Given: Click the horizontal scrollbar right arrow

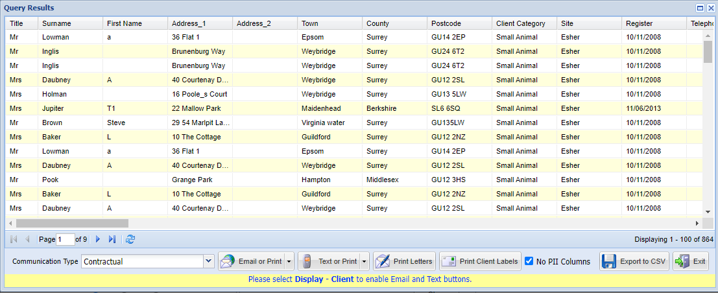Looking at the screenshot, I should [697, 223].
